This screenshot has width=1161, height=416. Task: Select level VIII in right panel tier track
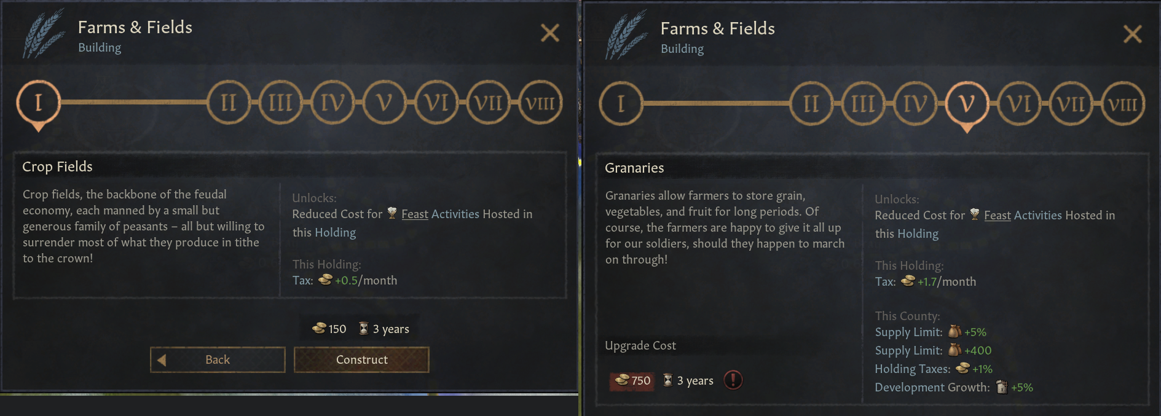coord(1123,104)
